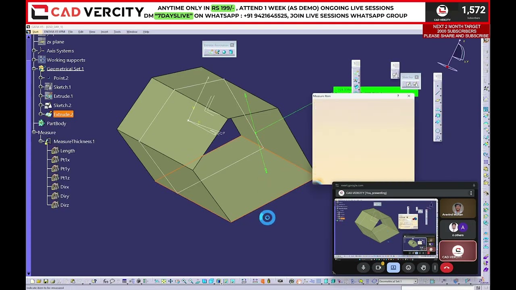
Task: Open more options in Google Meet controls
Action: pyautogui.click(x=435, y=267)
